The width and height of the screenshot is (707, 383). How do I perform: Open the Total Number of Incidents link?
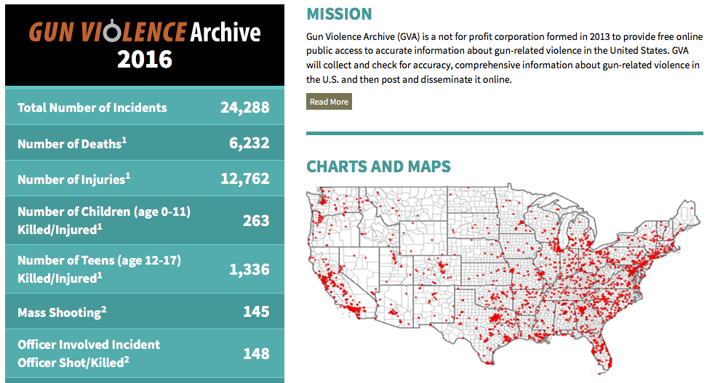click(x=92, y=108)
